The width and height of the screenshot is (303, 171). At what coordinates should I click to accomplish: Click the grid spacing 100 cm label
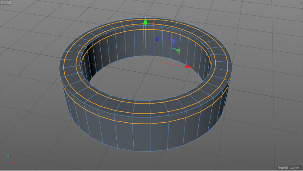tap(288, 168)
